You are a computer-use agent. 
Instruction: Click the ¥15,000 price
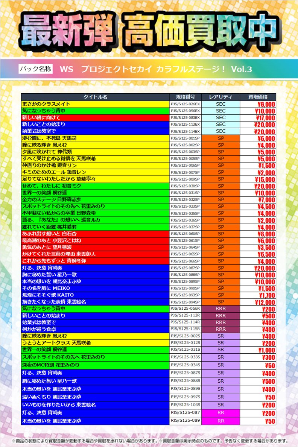click(x=265, y=179)
